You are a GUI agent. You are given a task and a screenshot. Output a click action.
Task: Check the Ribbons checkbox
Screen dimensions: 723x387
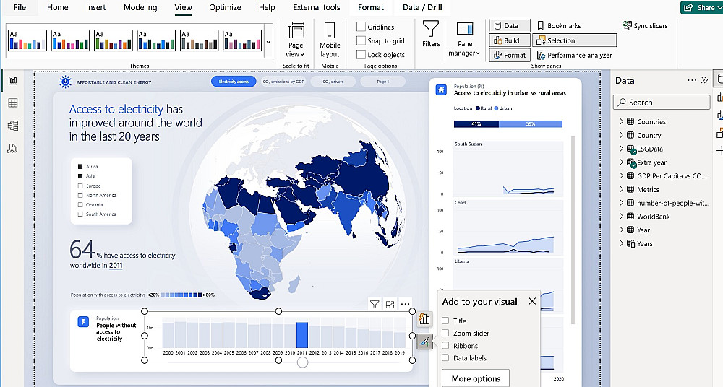coord(445,346)
